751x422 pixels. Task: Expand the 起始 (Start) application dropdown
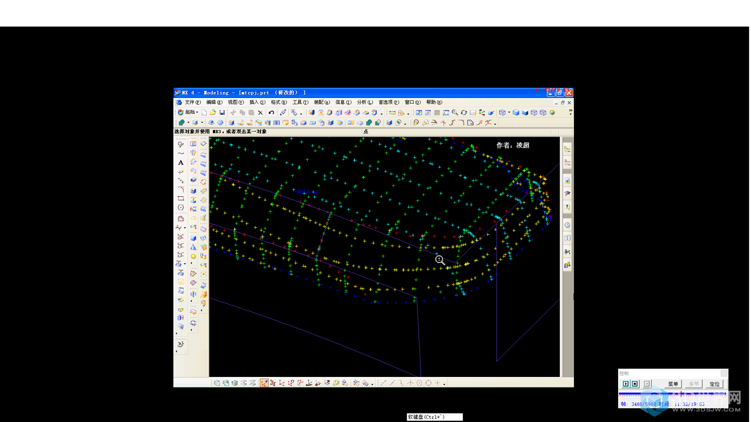(x=188, y=112)
